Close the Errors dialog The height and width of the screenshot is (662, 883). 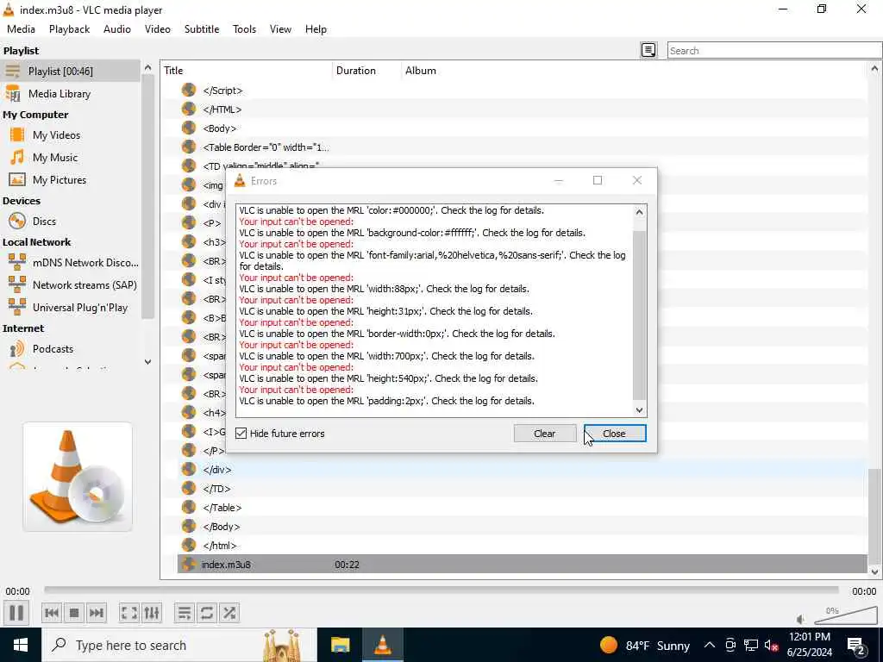(x=614, y=434)
